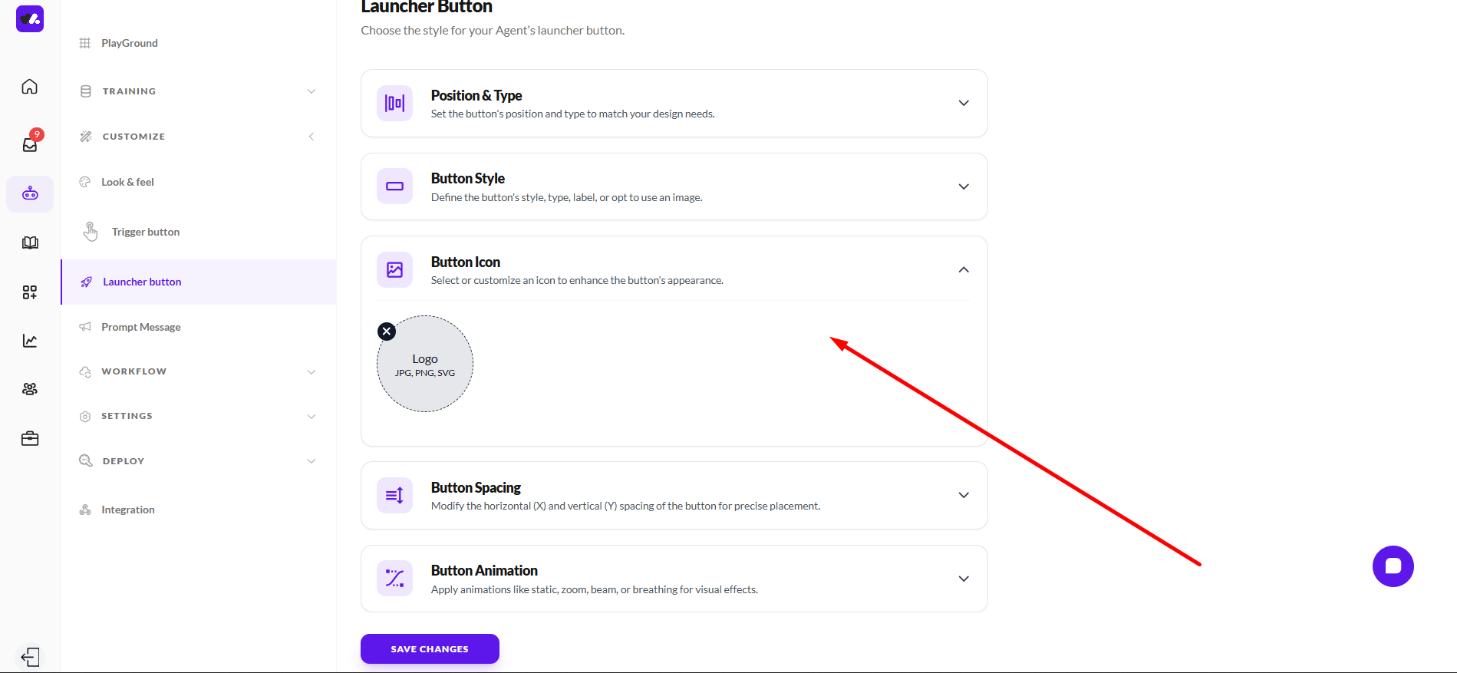
Task: Open the team members icon
Action: 30,389
